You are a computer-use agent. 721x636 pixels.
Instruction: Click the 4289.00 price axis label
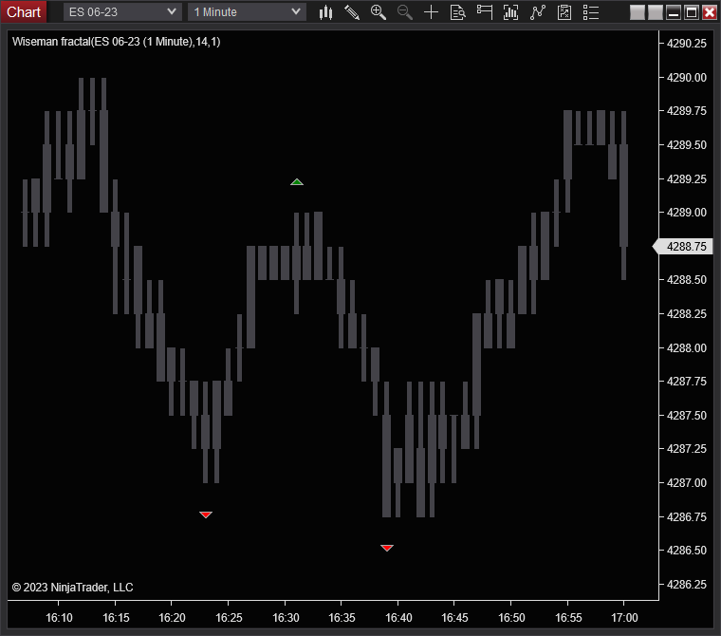687,213
